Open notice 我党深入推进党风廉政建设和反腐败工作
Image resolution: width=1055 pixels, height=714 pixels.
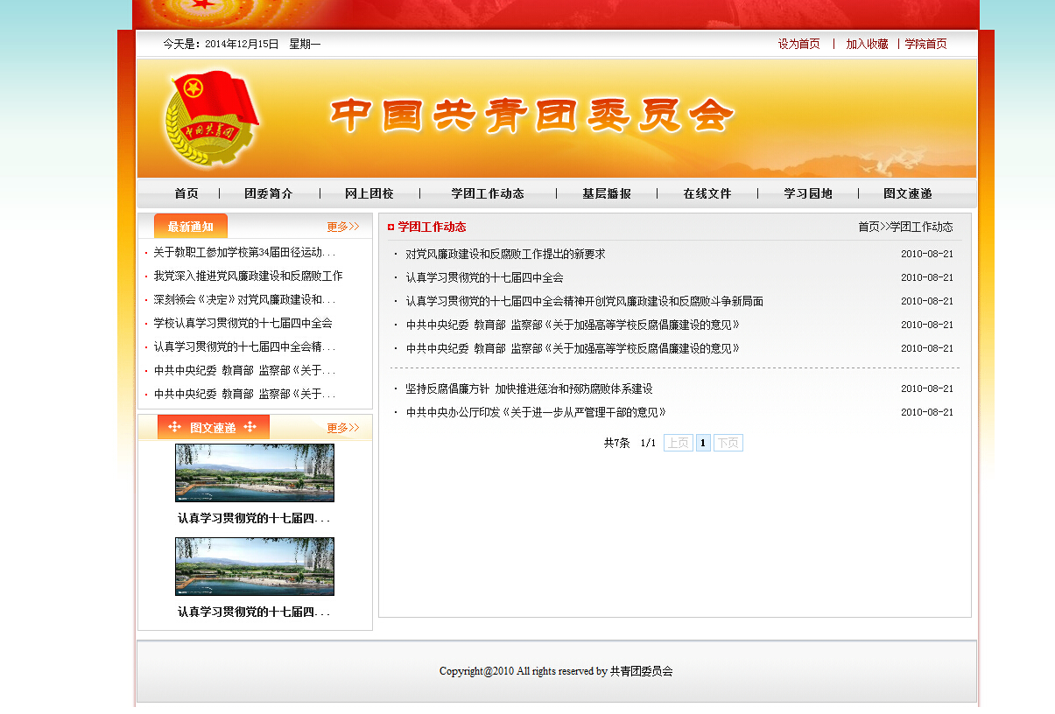coord(248,276)
